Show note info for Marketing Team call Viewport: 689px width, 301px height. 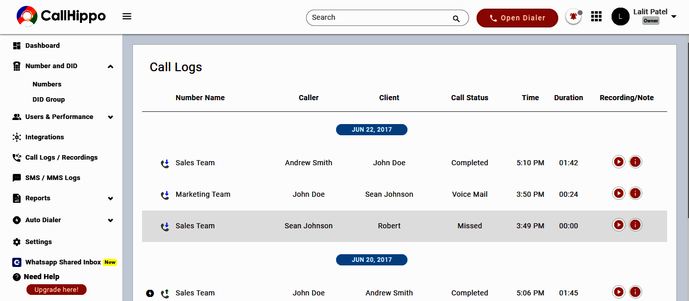coord(635,194)
